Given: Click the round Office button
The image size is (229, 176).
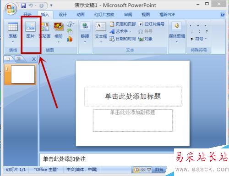Looking at the screenshot, I should tap(11, 9).
